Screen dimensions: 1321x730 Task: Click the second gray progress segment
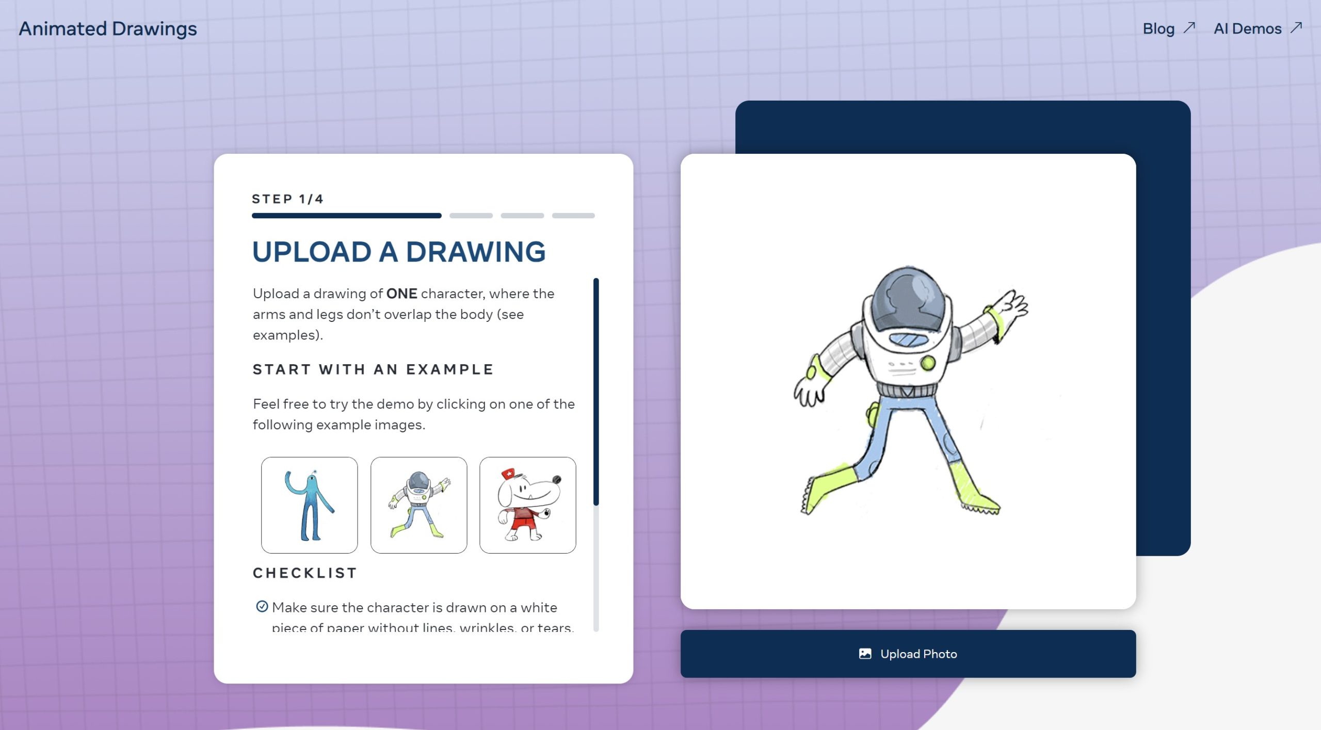tap(471, 216)
